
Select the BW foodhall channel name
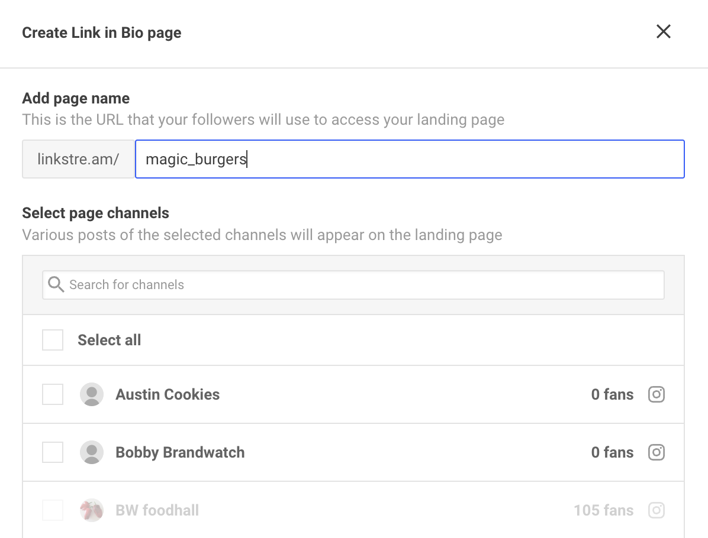[x=157, y=510]
